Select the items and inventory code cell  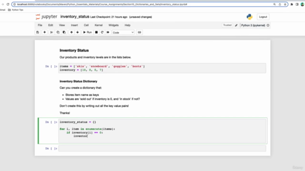(x=162, y=68)
